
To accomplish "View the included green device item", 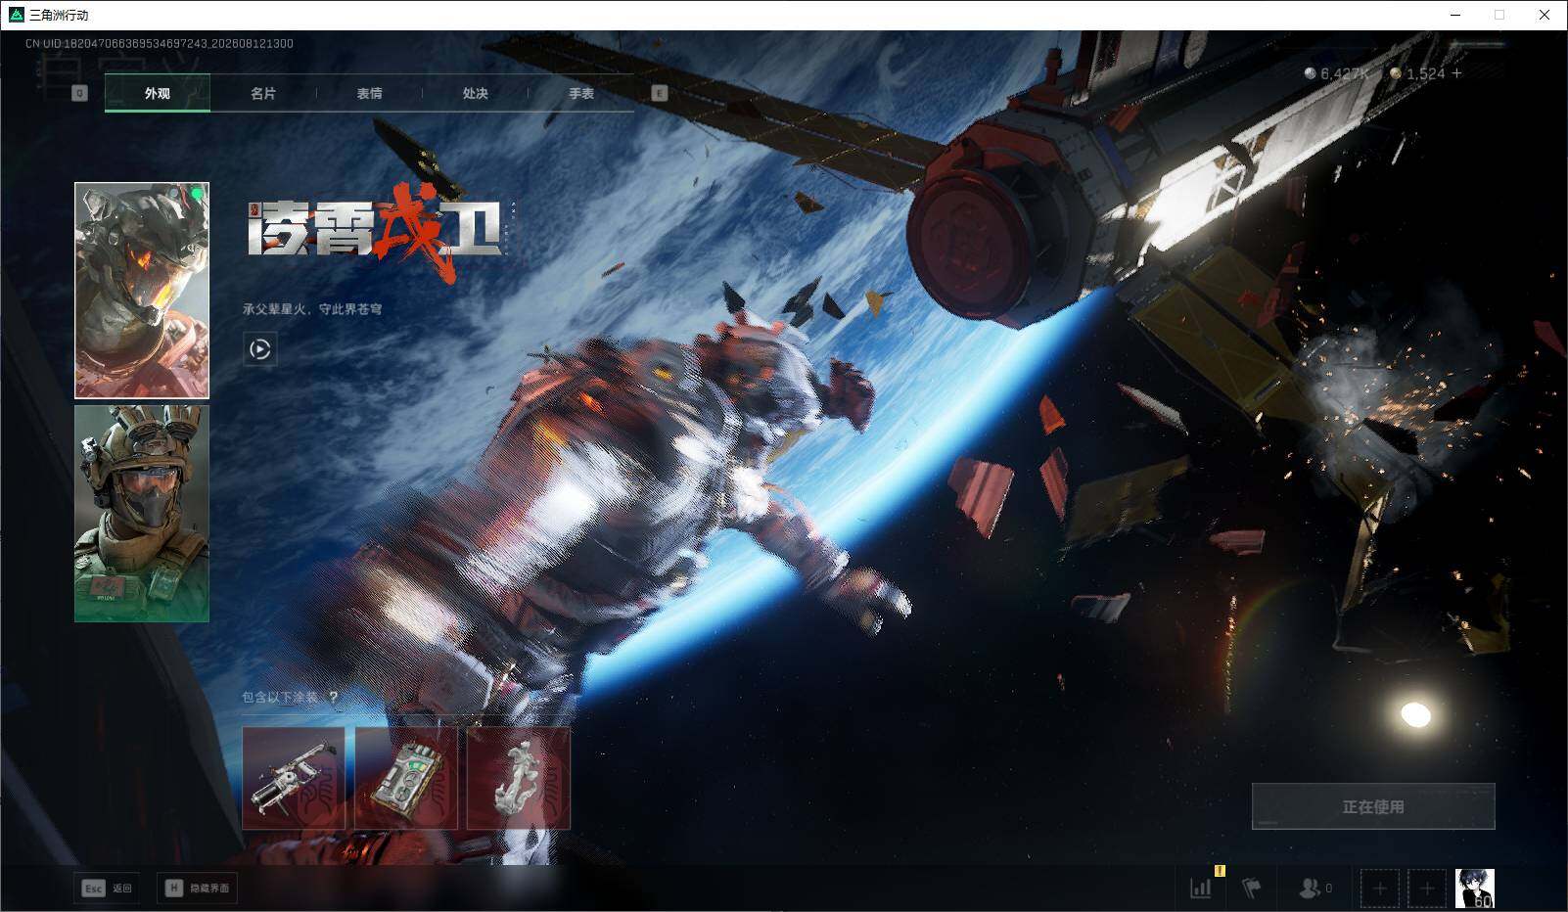I will coord(406,778).
